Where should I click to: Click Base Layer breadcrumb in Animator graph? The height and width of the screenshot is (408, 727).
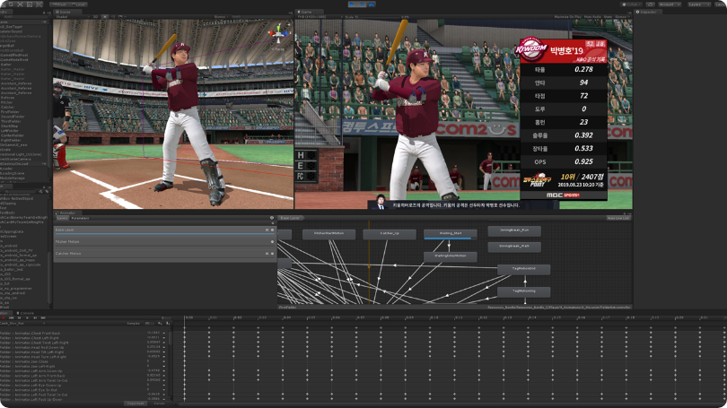coord(290,218)
